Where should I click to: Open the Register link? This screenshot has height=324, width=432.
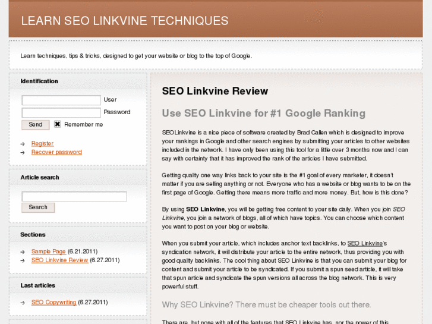pos(42,143)
